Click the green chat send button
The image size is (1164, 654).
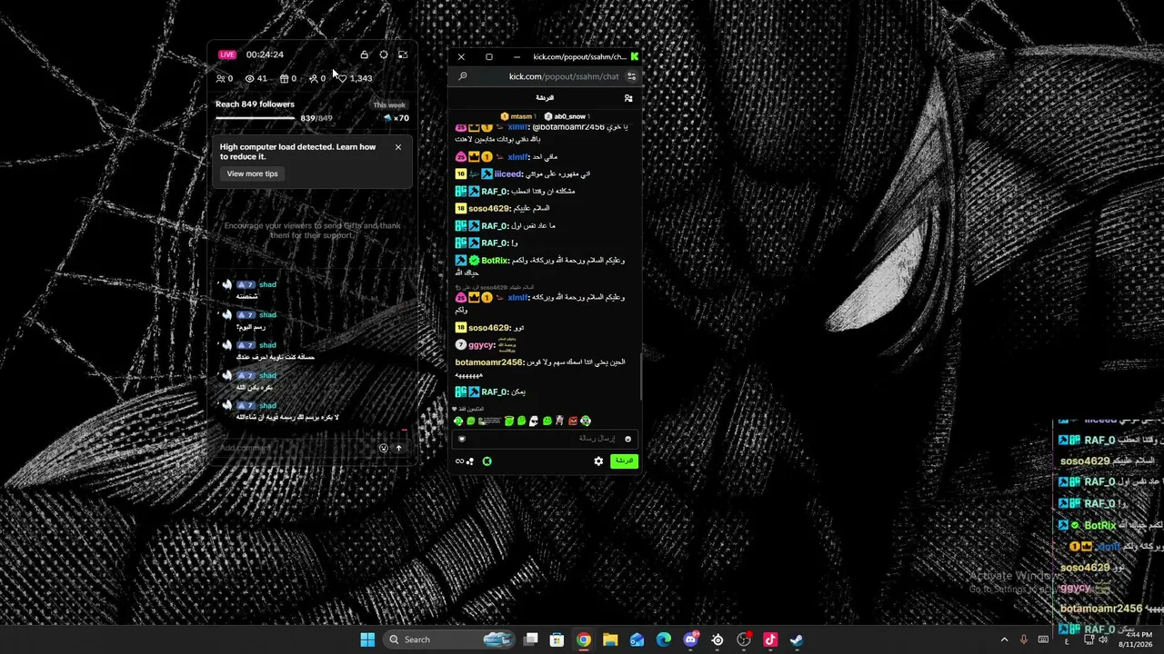(x=624, y=461)
